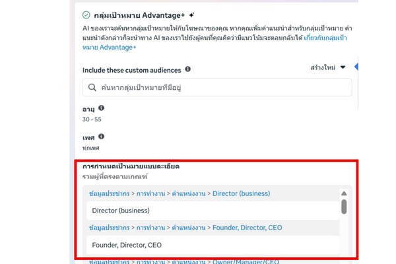Click in the custom audience search field
This screenshot has width=396, height=264.
coord(218,87)
